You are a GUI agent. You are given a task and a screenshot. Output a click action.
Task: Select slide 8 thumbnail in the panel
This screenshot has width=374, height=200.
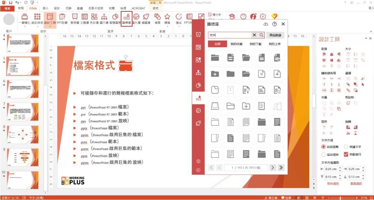[22, 134]
